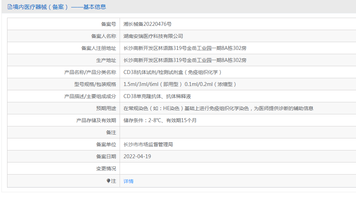
Task: Select the intended-use description starting 在常规染色
Action: coord(218,108)
